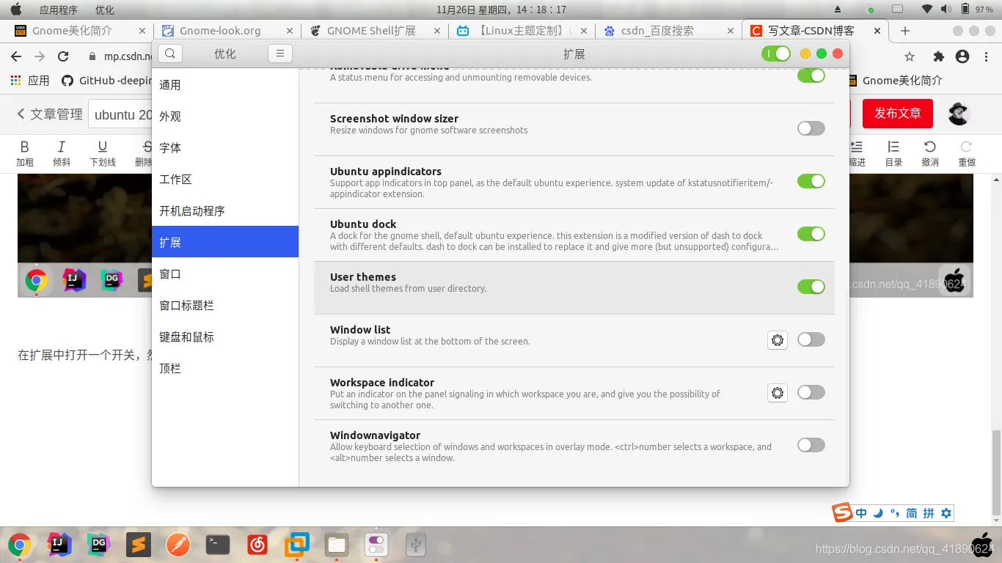The image size is (1002, 563).
Task: Enable the Screenshot window sizer extension
Action: pyautogui.click(x=811, y=128)
